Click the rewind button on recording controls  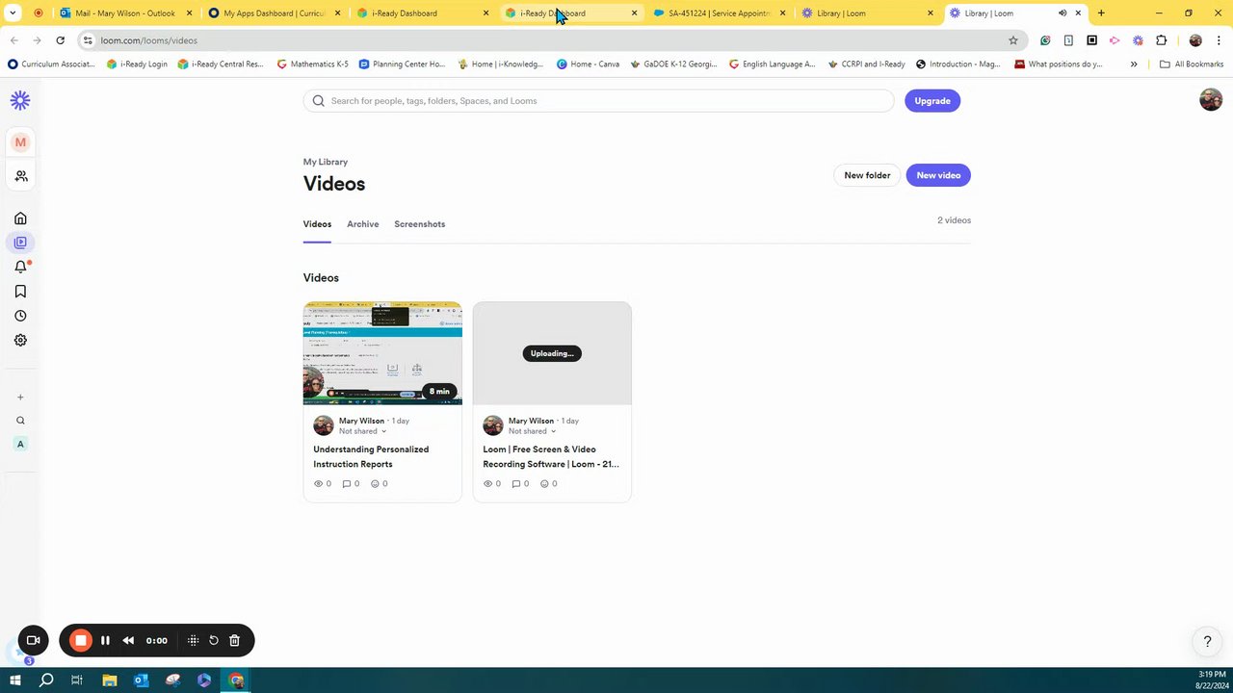tap(128, 640)
